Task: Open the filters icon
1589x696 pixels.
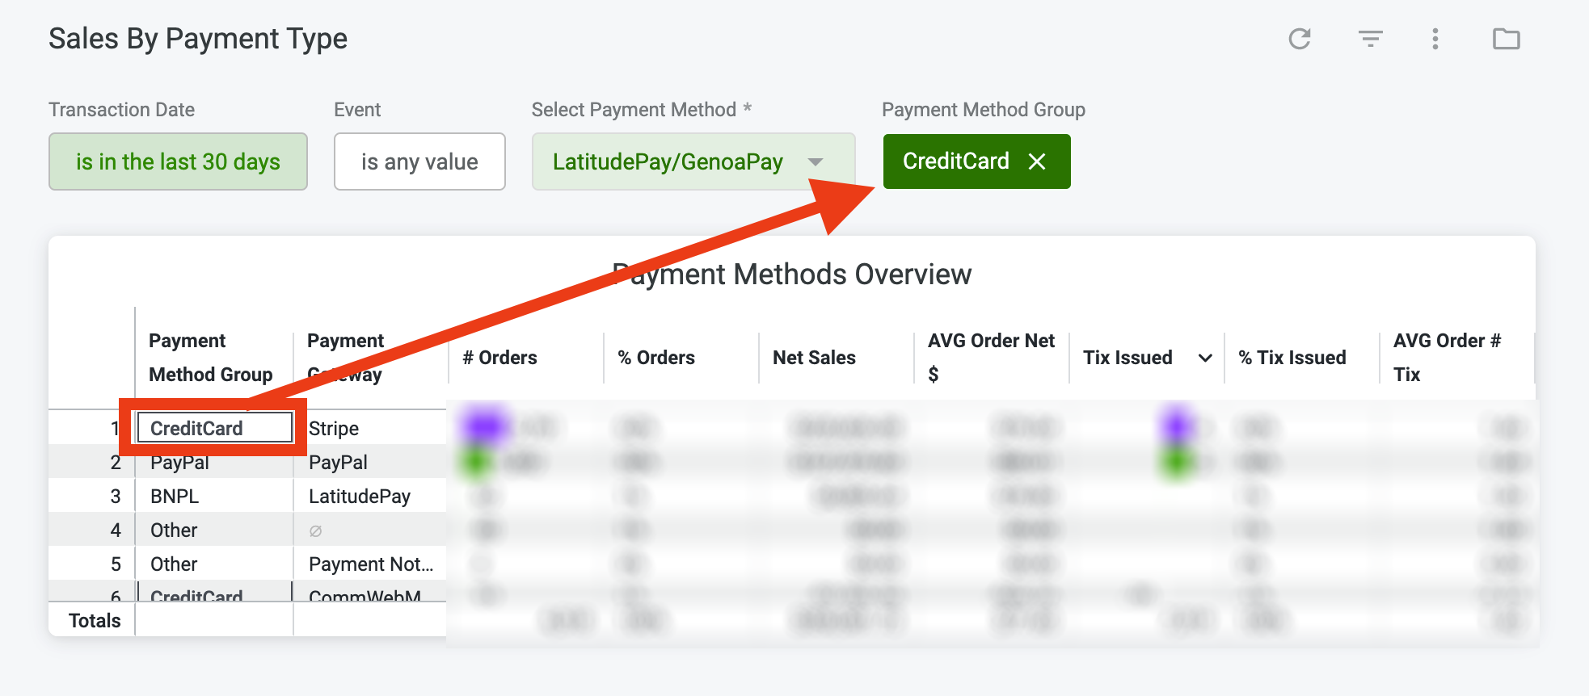Action: coord(1370,39)
